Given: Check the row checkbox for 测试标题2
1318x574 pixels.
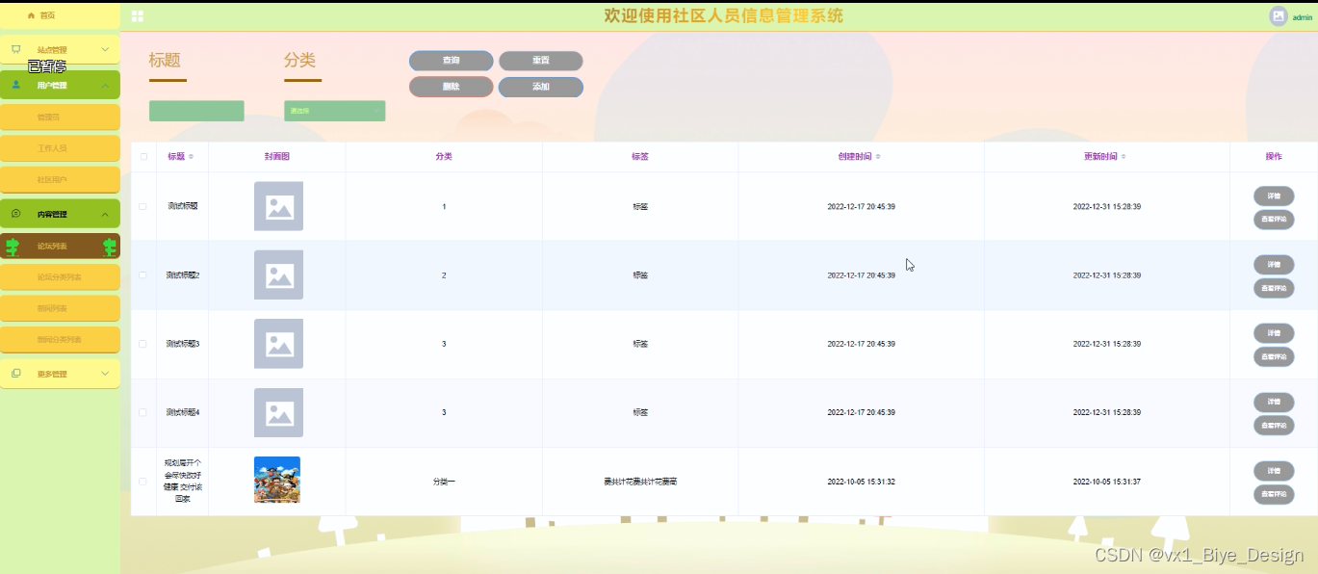Looking at the screenshot, I should (143, 275).
